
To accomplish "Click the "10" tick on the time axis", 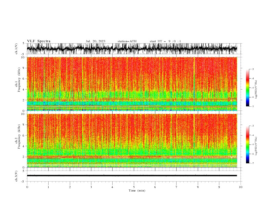I will pyautogui.click(x=241, y=187).
